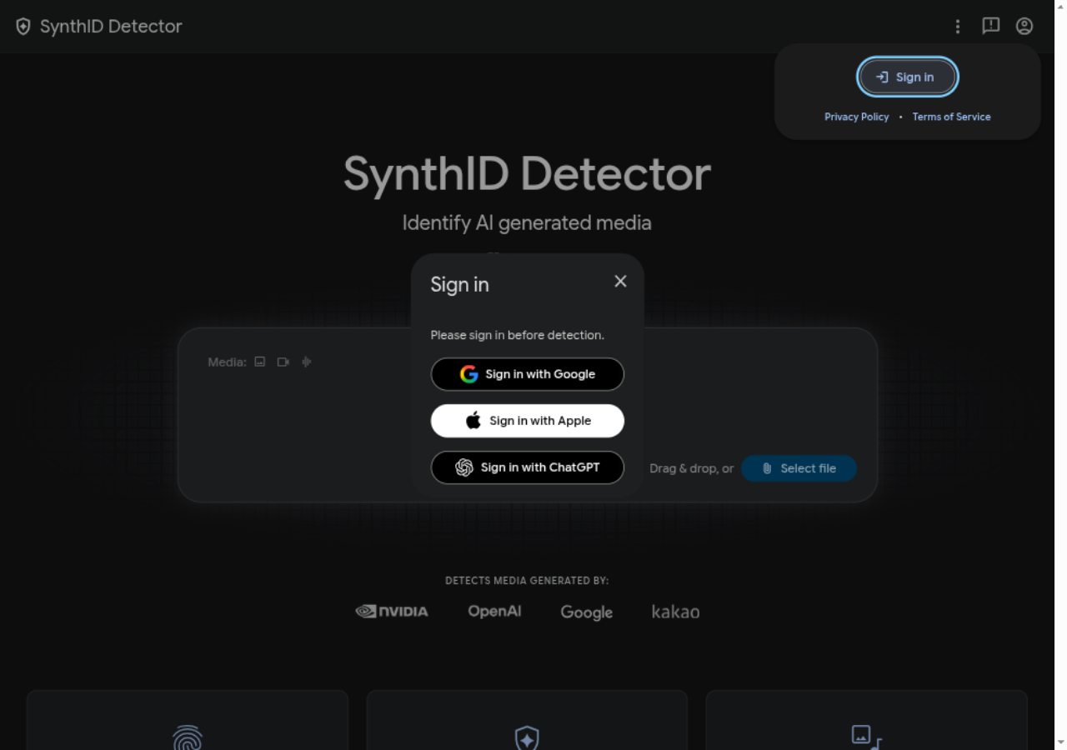Click the 'DETECTS MEDIA GENERATED BY:' label
Image resolution: width=1067 pixels, height=750 pixels.
(x=527, y=581)
